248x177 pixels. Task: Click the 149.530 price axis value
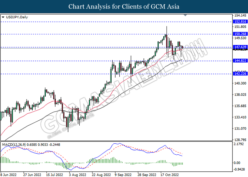(x=240, y=38)
